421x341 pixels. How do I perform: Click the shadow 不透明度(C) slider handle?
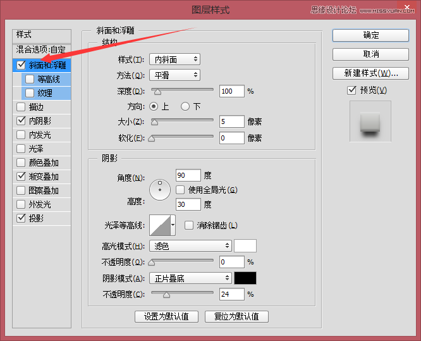(166, 295)
